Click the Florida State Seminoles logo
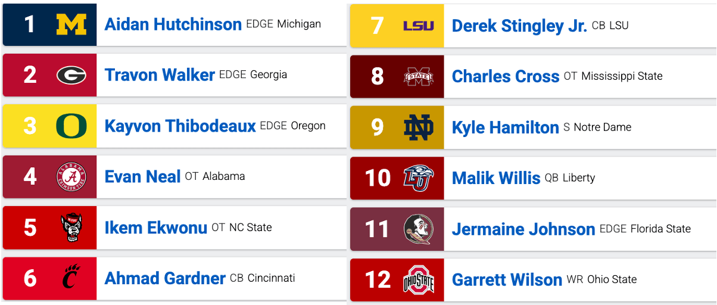 point(419,229)
